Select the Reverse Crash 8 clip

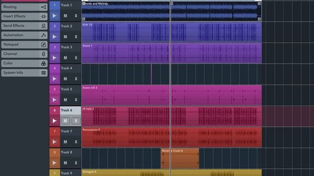(x=180, y=158)
